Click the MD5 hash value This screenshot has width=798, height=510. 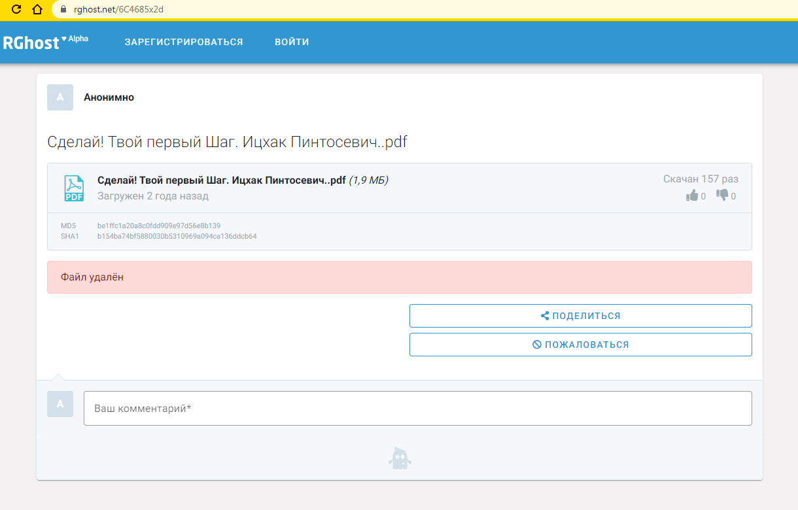[x=159, y=226]
